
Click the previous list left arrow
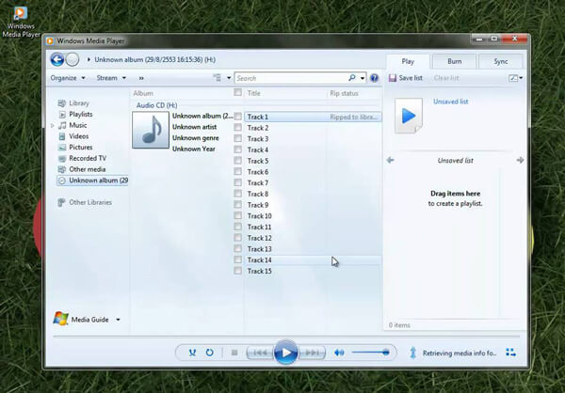click(390, 160)
